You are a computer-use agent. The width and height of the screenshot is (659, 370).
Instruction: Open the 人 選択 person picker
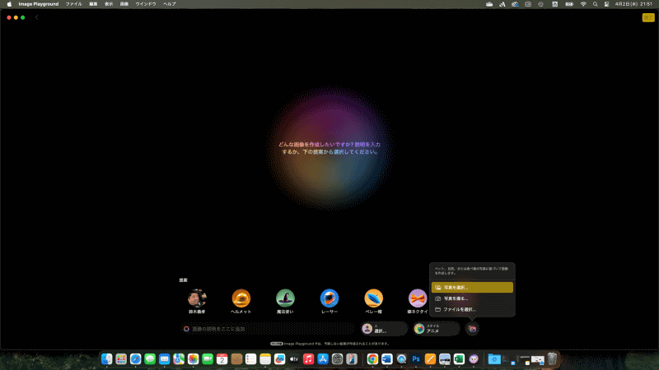click(x=384, y=329)
